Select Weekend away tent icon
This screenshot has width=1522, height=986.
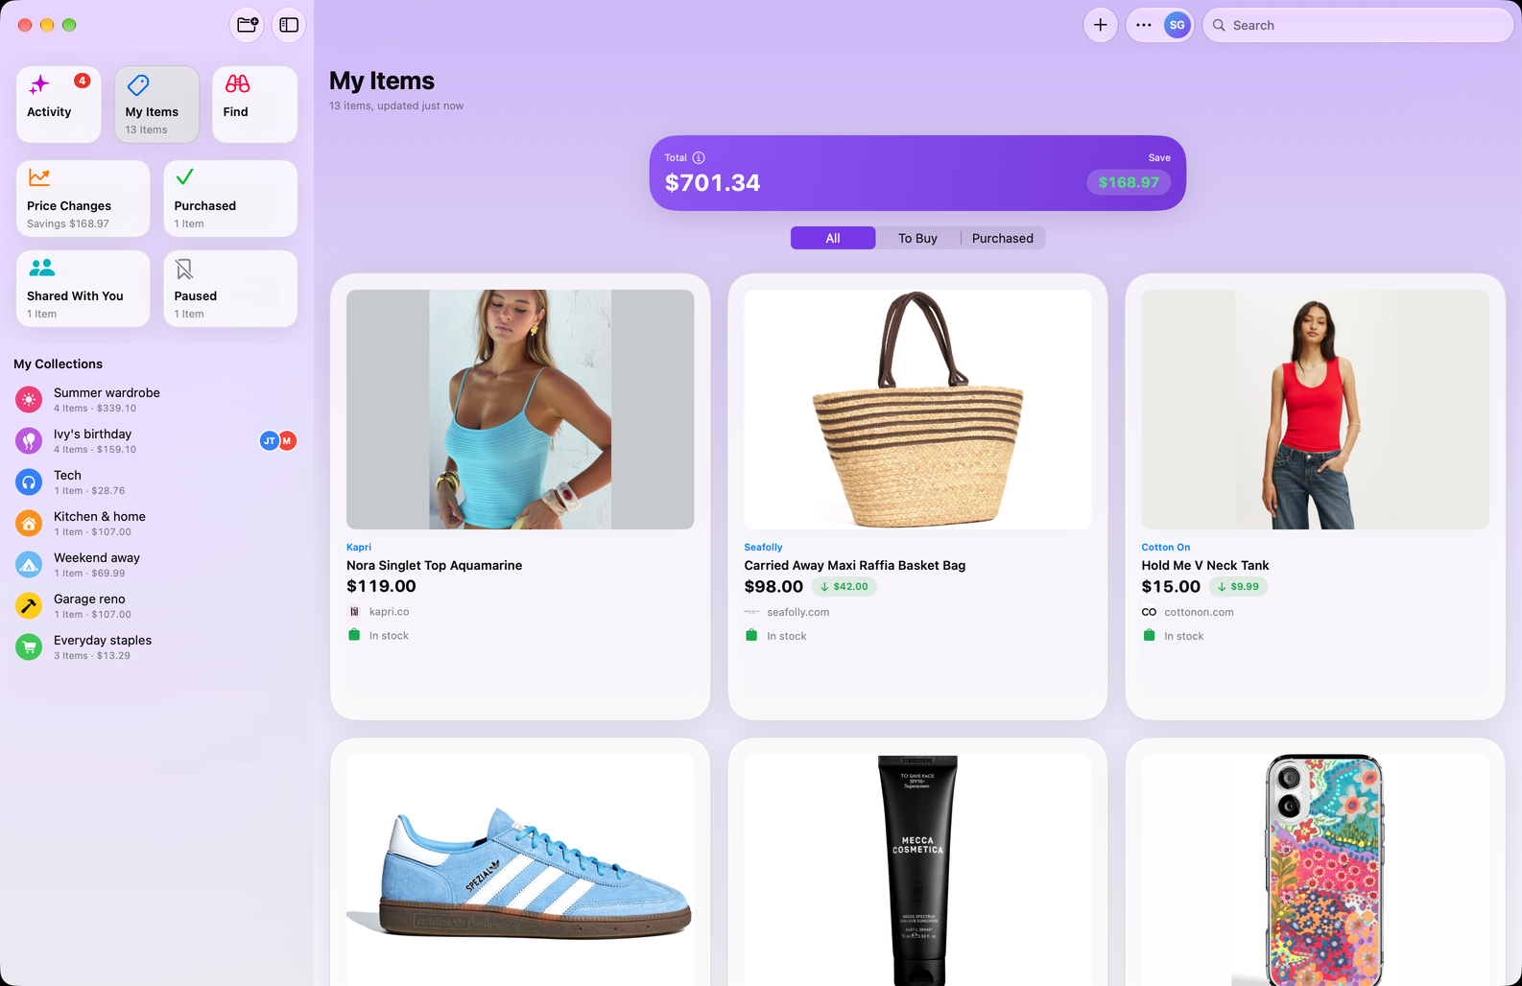click(29, 564)
